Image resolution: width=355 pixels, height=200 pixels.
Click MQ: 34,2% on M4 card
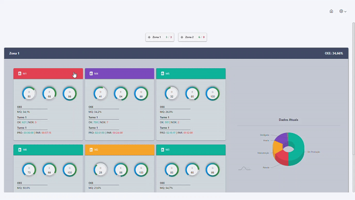click(x=95, y=112)
